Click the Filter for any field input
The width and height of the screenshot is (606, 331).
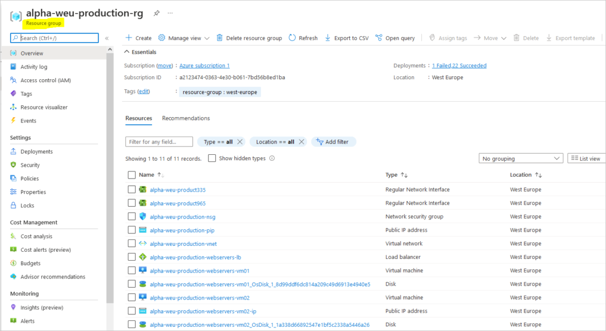coord(159,142)
